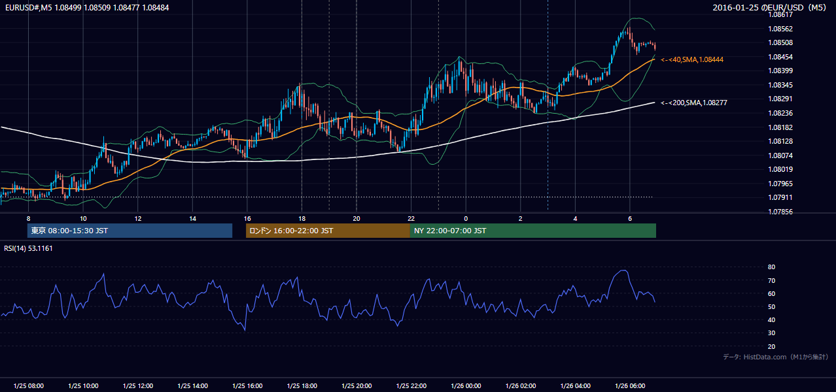Click price axis value 1.08291
This screenshot has height=392, width=836.
[780, 99]
